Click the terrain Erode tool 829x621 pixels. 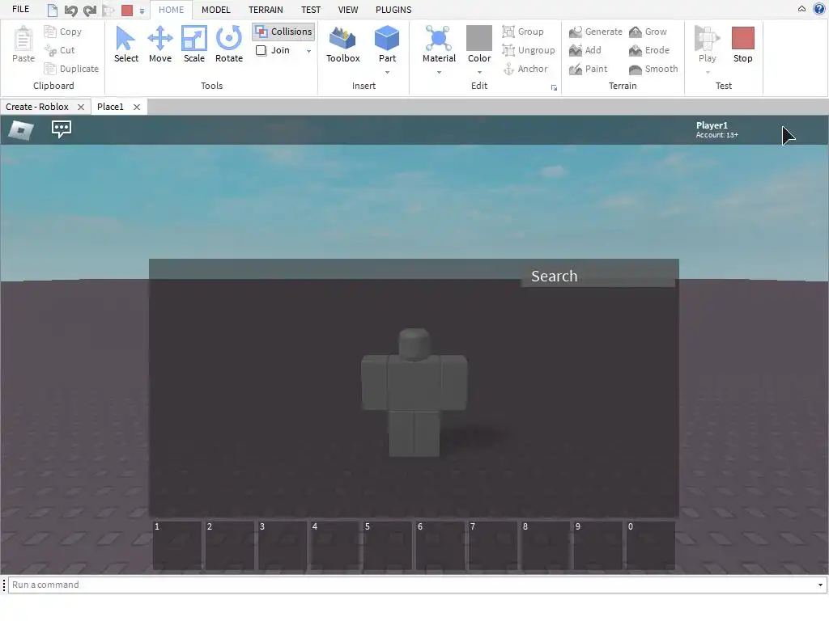635,50
